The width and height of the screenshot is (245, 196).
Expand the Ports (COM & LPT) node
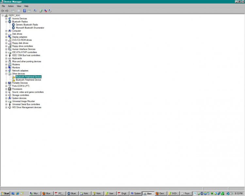point(6,86)
